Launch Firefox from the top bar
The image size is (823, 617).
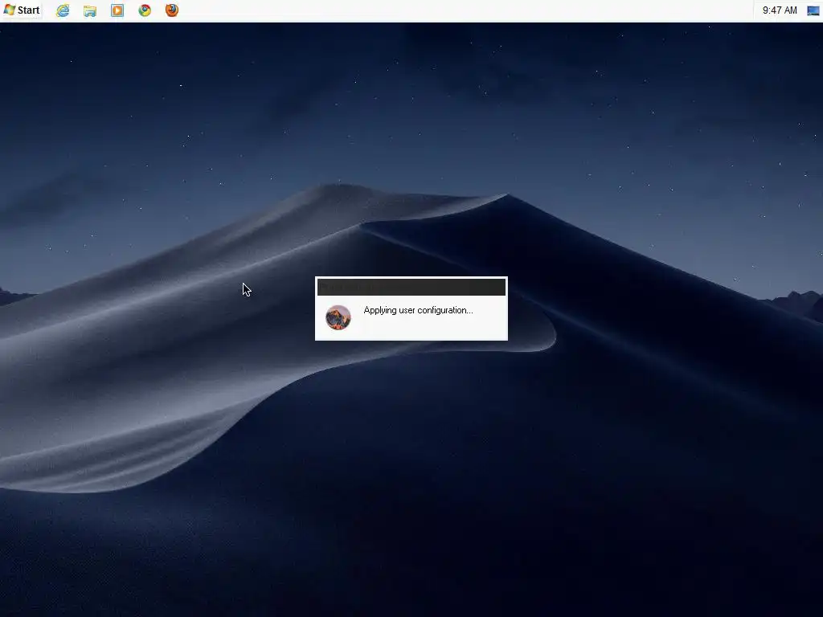pyautogui.click(x=172, y=10)
